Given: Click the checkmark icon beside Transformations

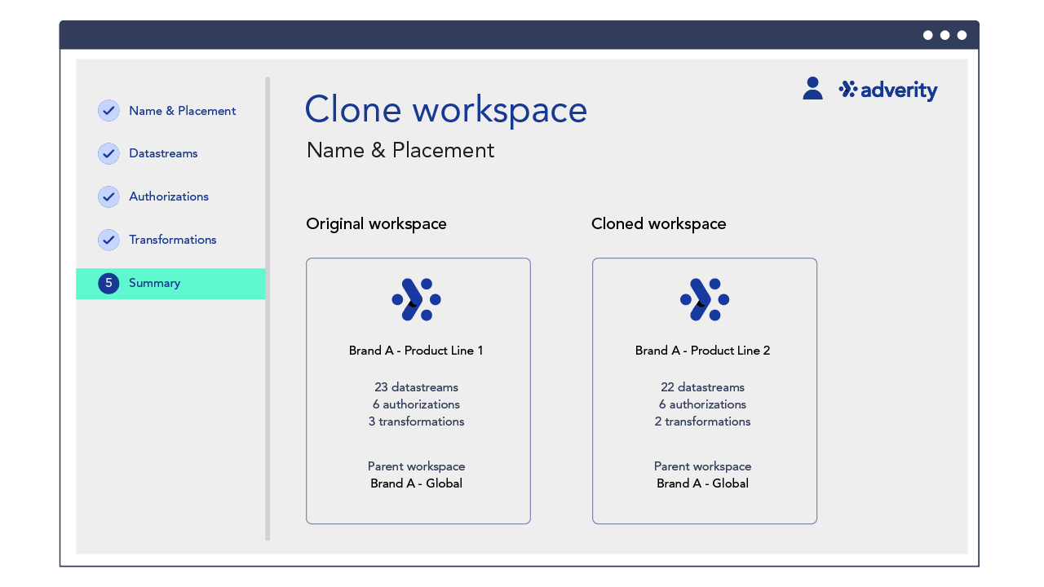Looking at the screenshot, I should pyautogui.click(x=108, y=240).
